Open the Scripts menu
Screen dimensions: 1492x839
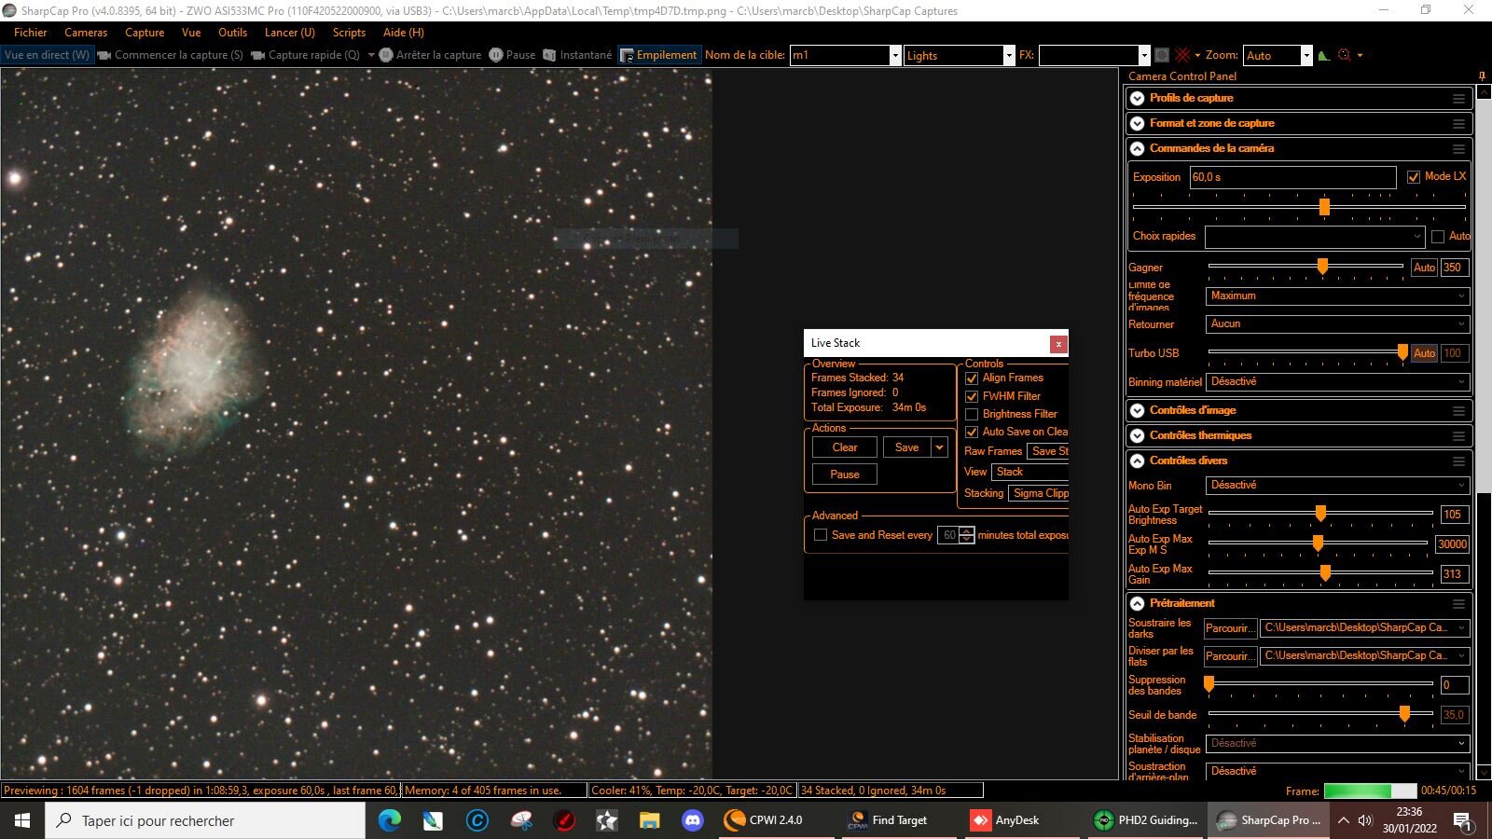click(x=349, y=33)
